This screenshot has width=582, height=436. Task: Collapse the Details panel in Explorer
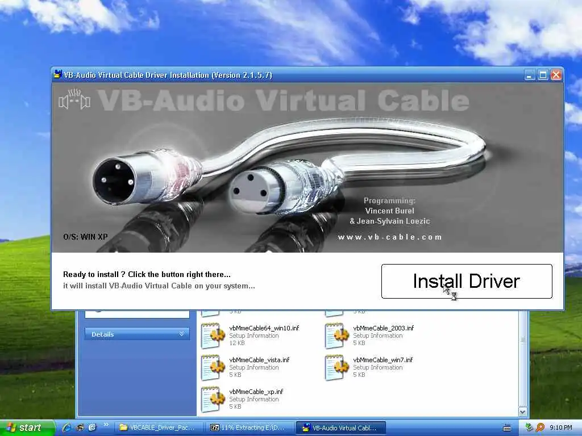pos(181,334)
